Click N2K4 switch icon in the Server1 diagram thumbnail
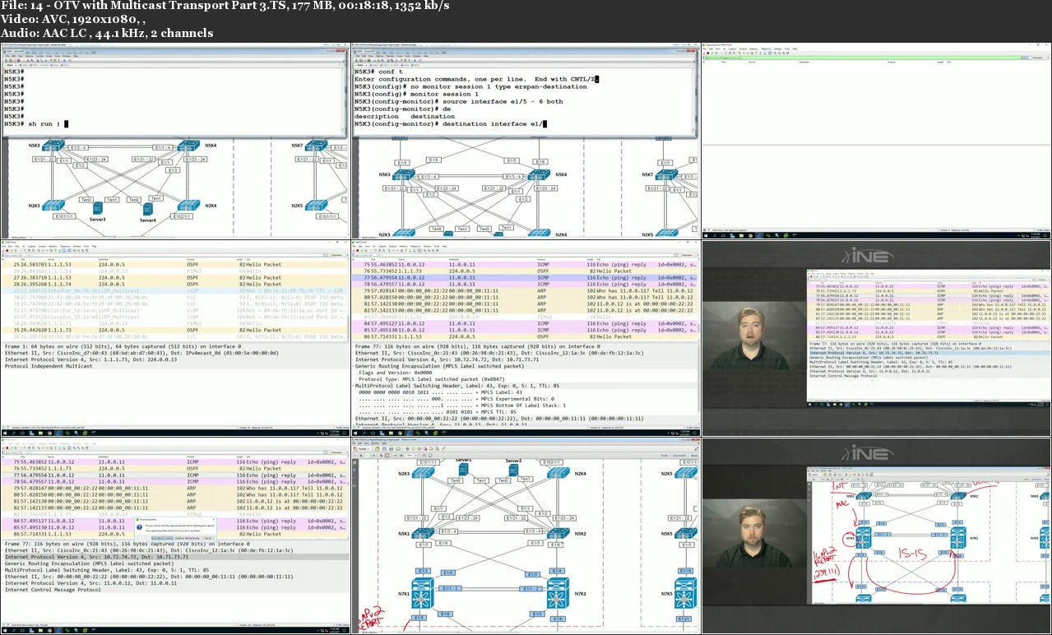Image resolution: width=1052 pixels, height=635 pixels. pos(557,473)
